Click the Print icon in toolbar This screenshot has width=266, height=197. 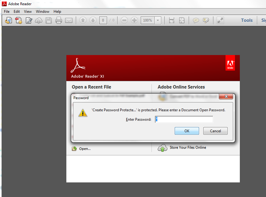59,20
